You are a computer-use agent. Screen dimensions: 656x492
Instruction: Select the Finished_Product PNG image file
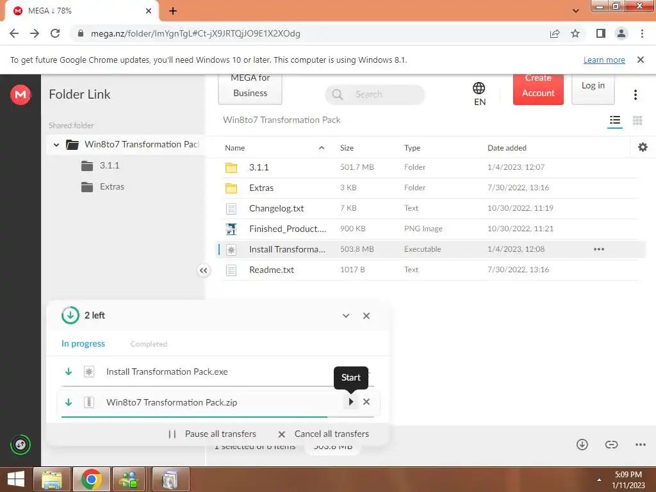pos(431,229)
